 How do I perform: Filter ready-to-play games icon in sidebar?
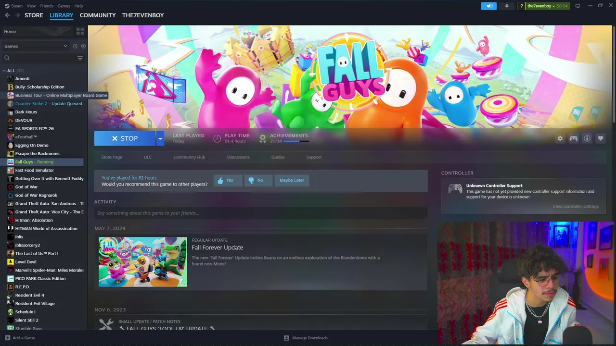(x=83, y=46)
